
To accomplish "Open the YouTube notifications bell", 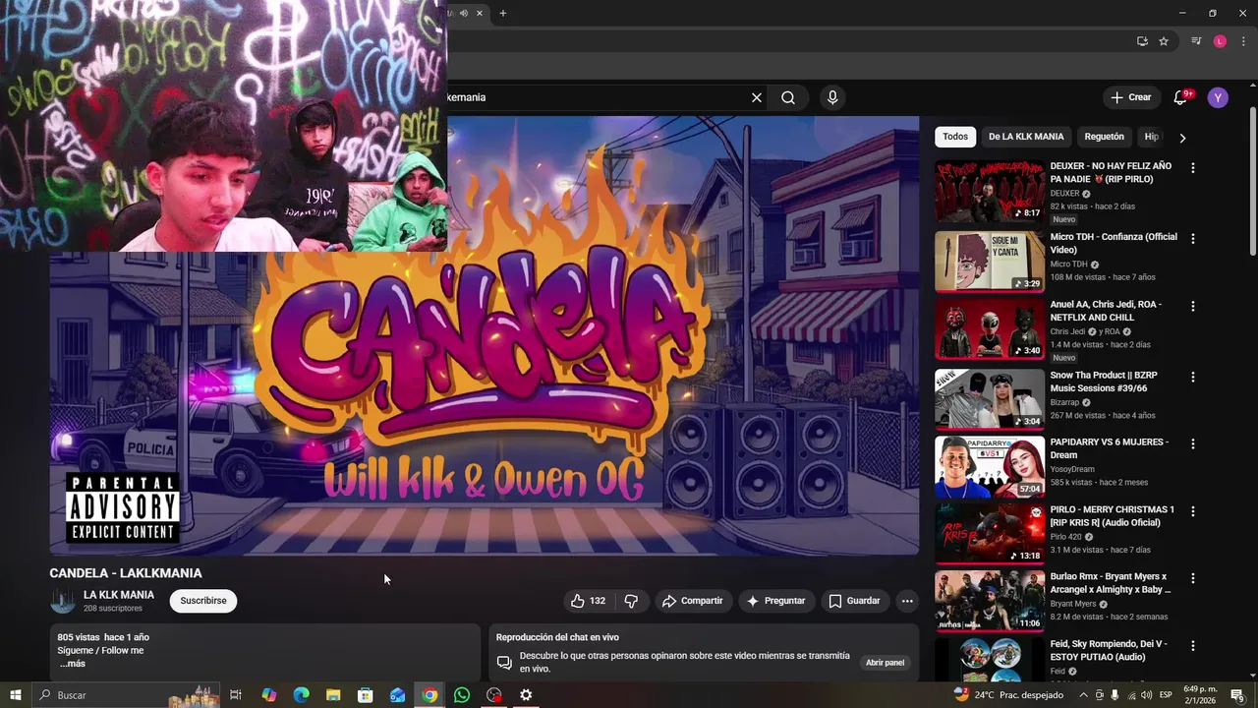I will tap(1181, 97).
